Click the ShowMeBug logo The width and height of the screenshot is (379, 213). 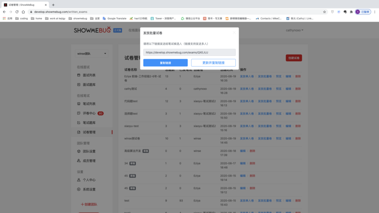pos(92,30)
